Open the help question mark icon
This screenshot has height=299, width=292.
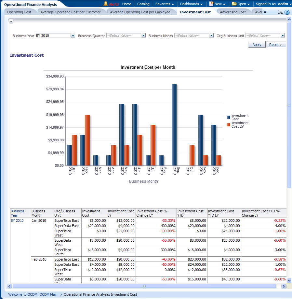point(287,12)
